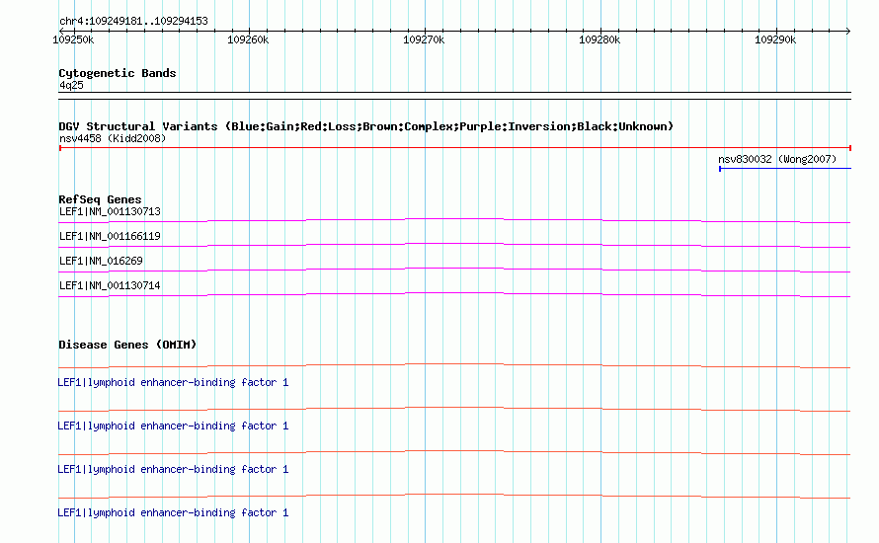Click the first LEF1 lymphoid enhancer-binding factor 1 link

click(x=173, y=383)
